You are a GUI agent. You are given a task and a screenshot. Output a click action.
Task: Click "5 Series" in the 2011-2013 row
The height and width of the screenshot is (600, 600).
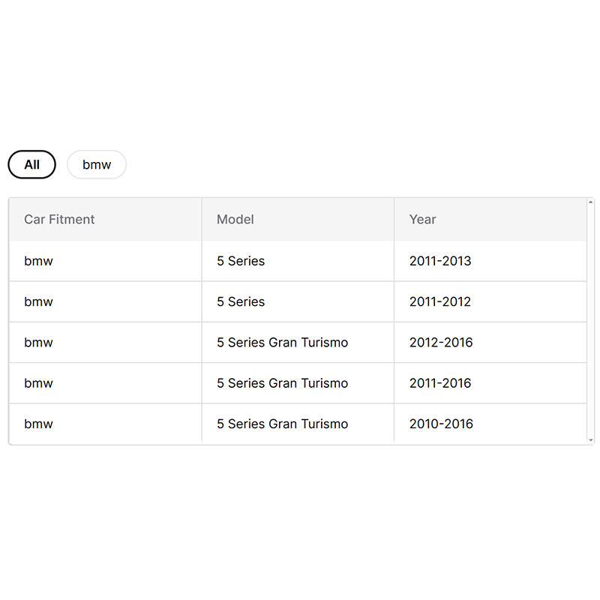pos(241,261)
